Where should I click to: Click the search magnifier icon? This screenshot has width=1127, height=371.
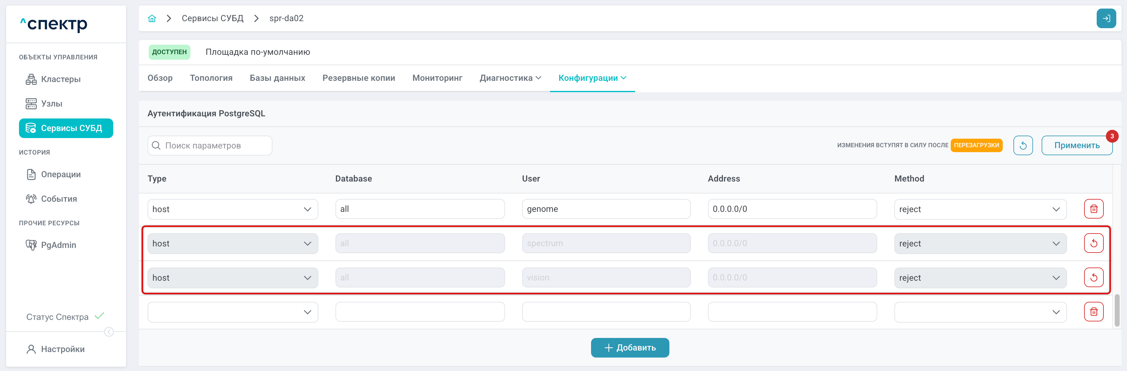tap(156, 146)
